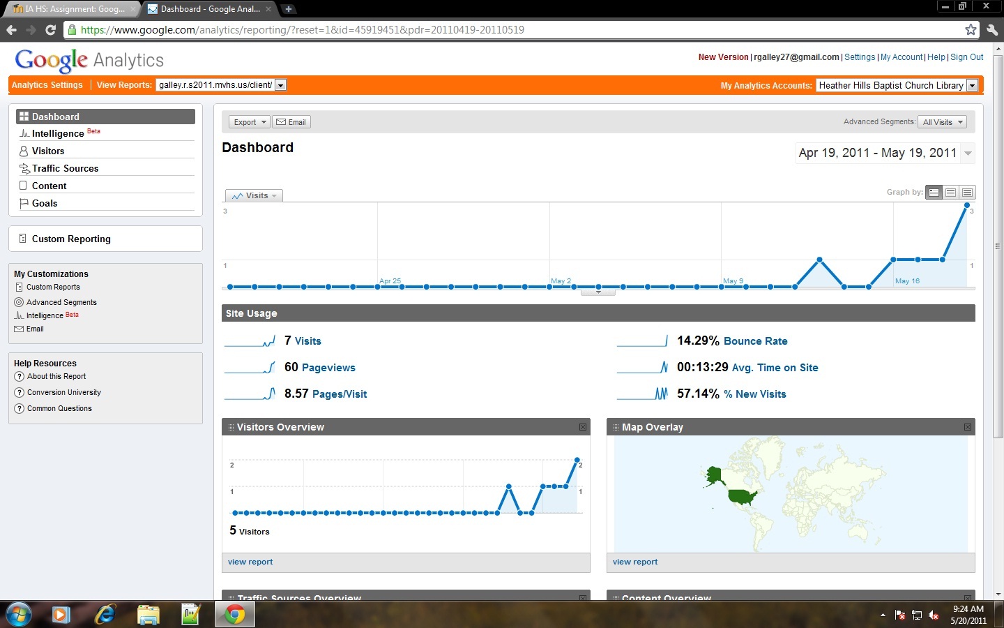Open the Export dropdown
This screenshot has width=1004, height=628.
[249, 122]
